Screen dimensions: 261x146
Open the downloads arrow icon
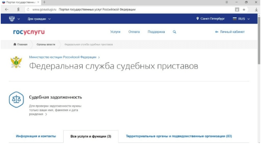point(256,10)
